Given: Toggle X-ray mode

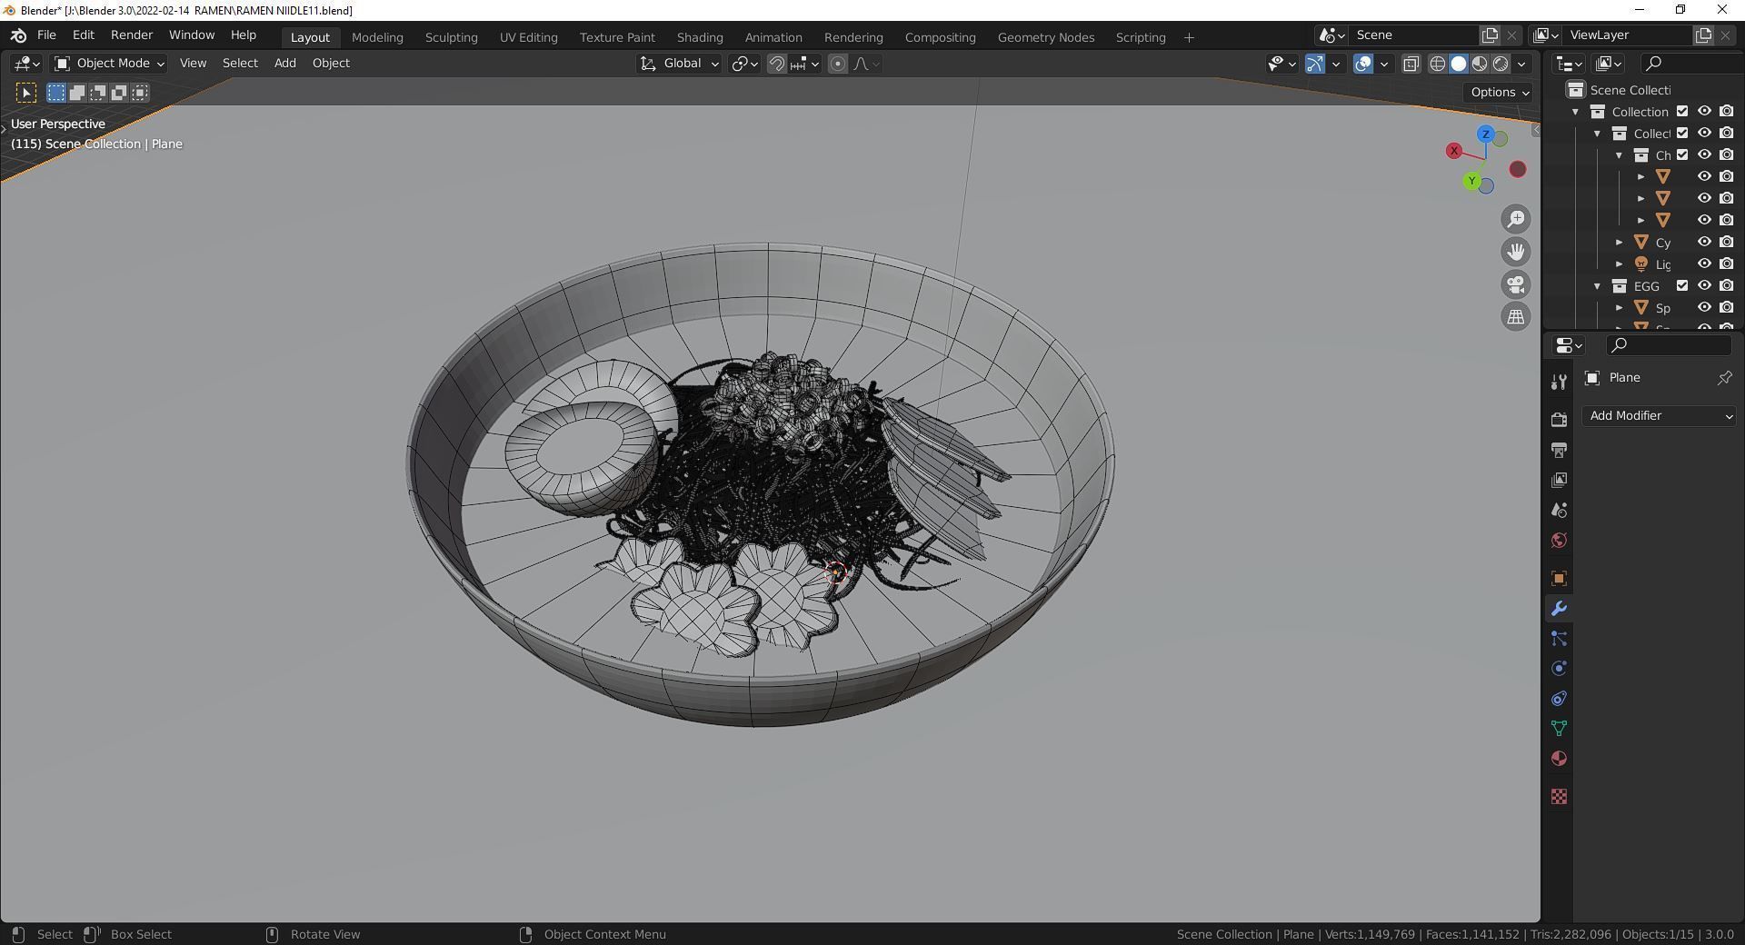Looking at the screenshot, I should tap(1411, 64).
